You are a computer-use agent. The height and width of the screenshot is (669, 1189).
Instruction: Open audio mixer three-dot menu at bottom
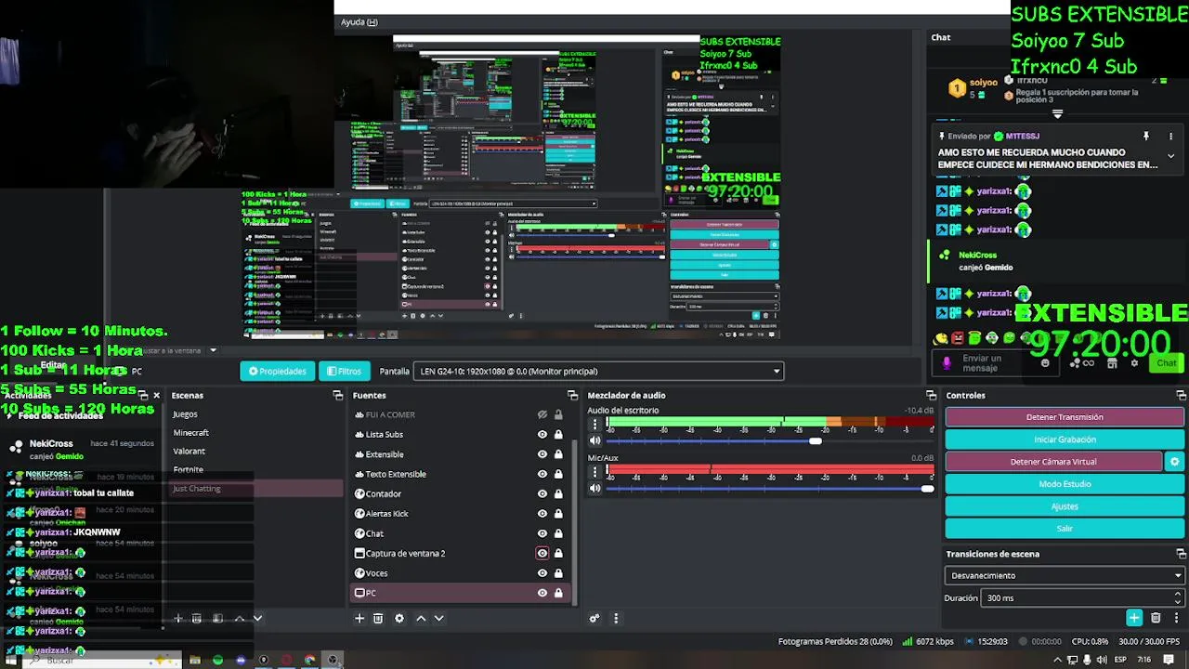615,618
